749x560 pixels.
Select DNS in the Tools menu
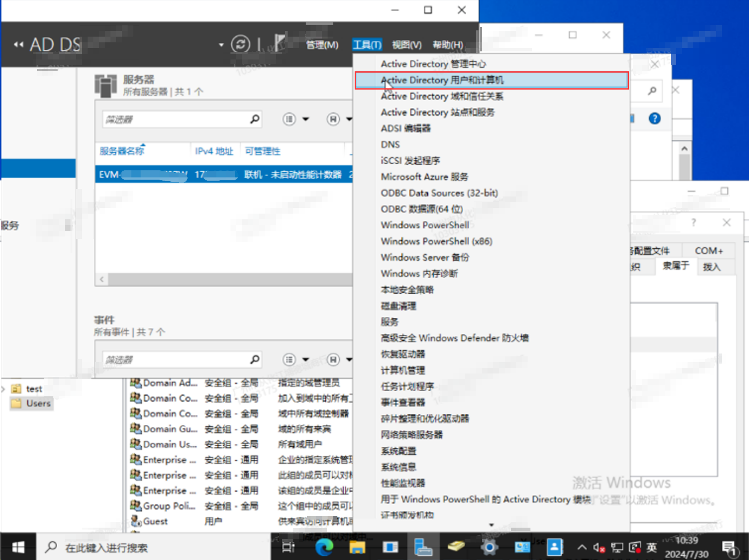[x=390, y=145]
